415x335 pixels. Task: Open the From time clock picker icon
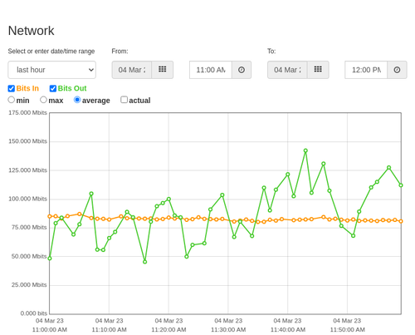[242, 70]
